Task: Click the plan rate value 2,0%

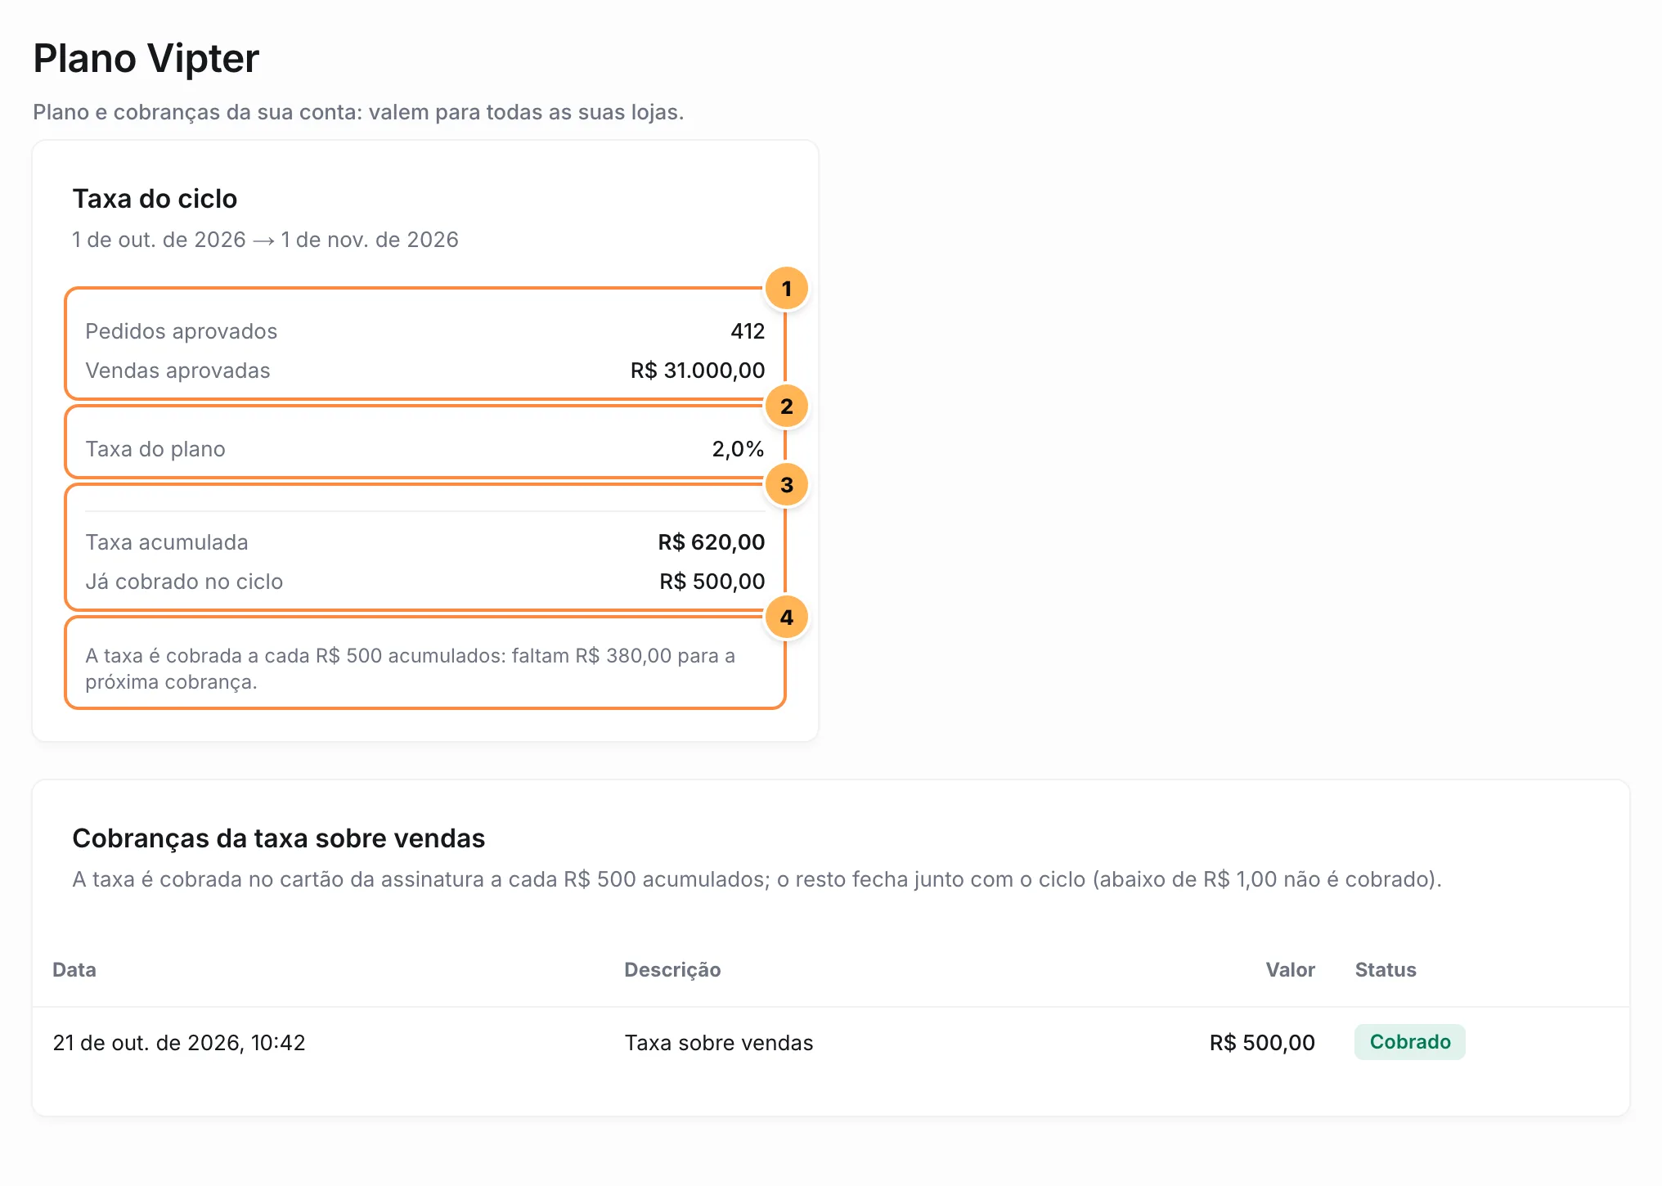Action: click(738, 449)
